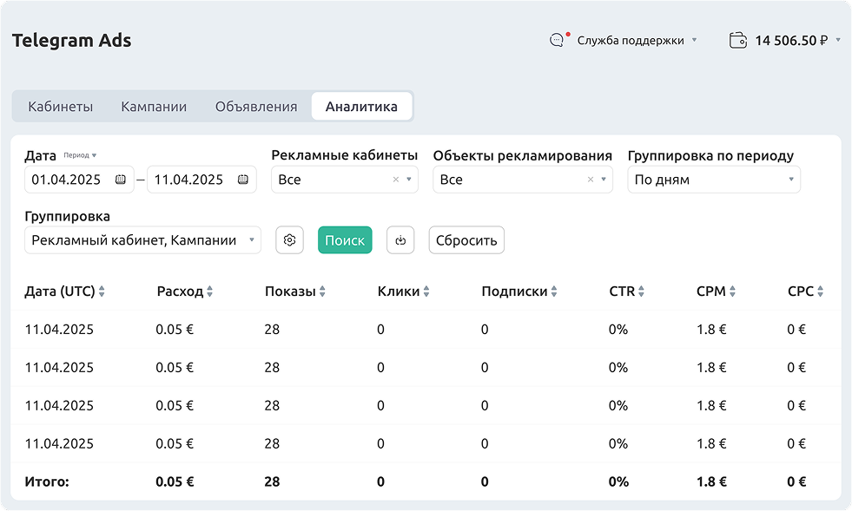
Task: Switch to the Кампании tab
Action: (154, 107)
